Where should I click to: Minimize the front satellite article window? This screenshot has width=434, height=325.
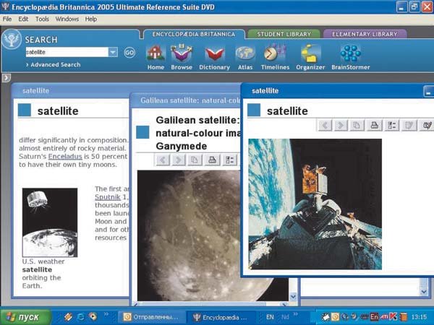(x=428, y=92)
